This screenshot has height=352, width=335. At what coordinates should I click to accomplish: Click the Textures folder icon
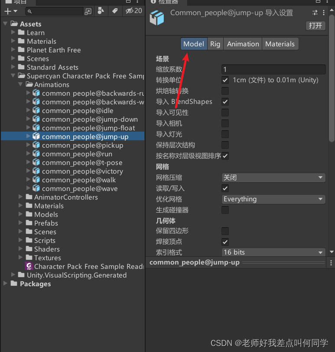tap(29, 257)
